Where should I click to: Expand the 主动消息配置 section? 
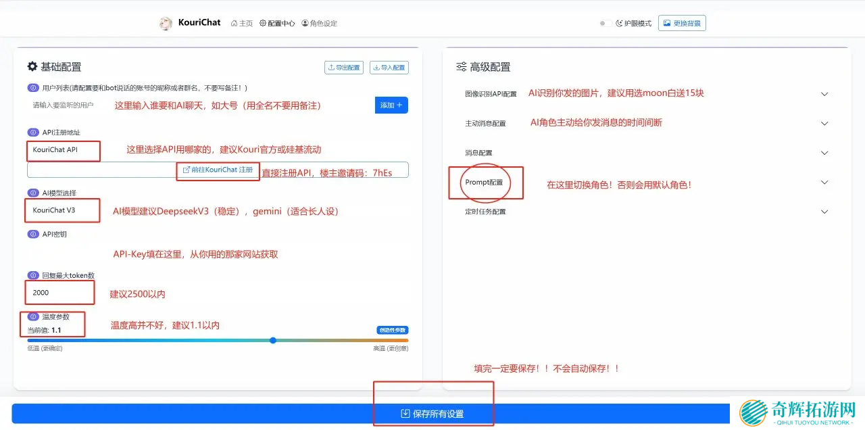pyautogui.click(x=824, y=124)
